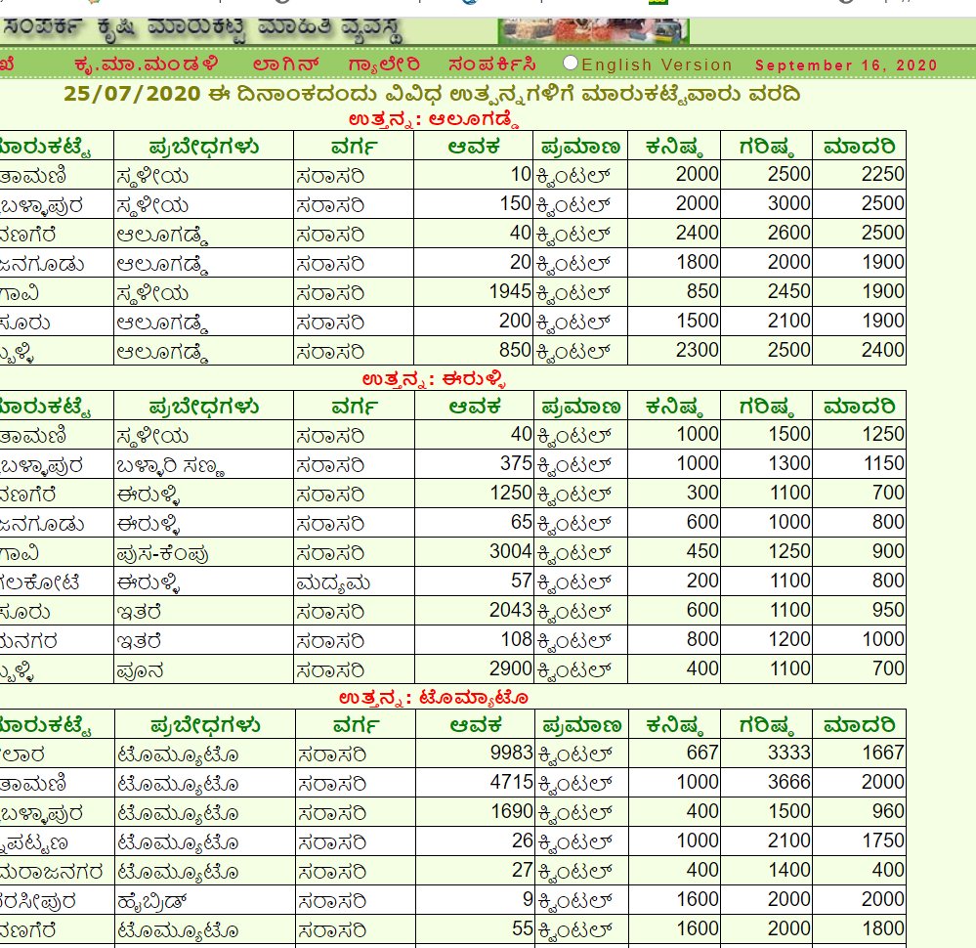The height and width of the screenshot is (948, 976).
Task: Click tomato arrival value 1690
Action: (512, 811)
